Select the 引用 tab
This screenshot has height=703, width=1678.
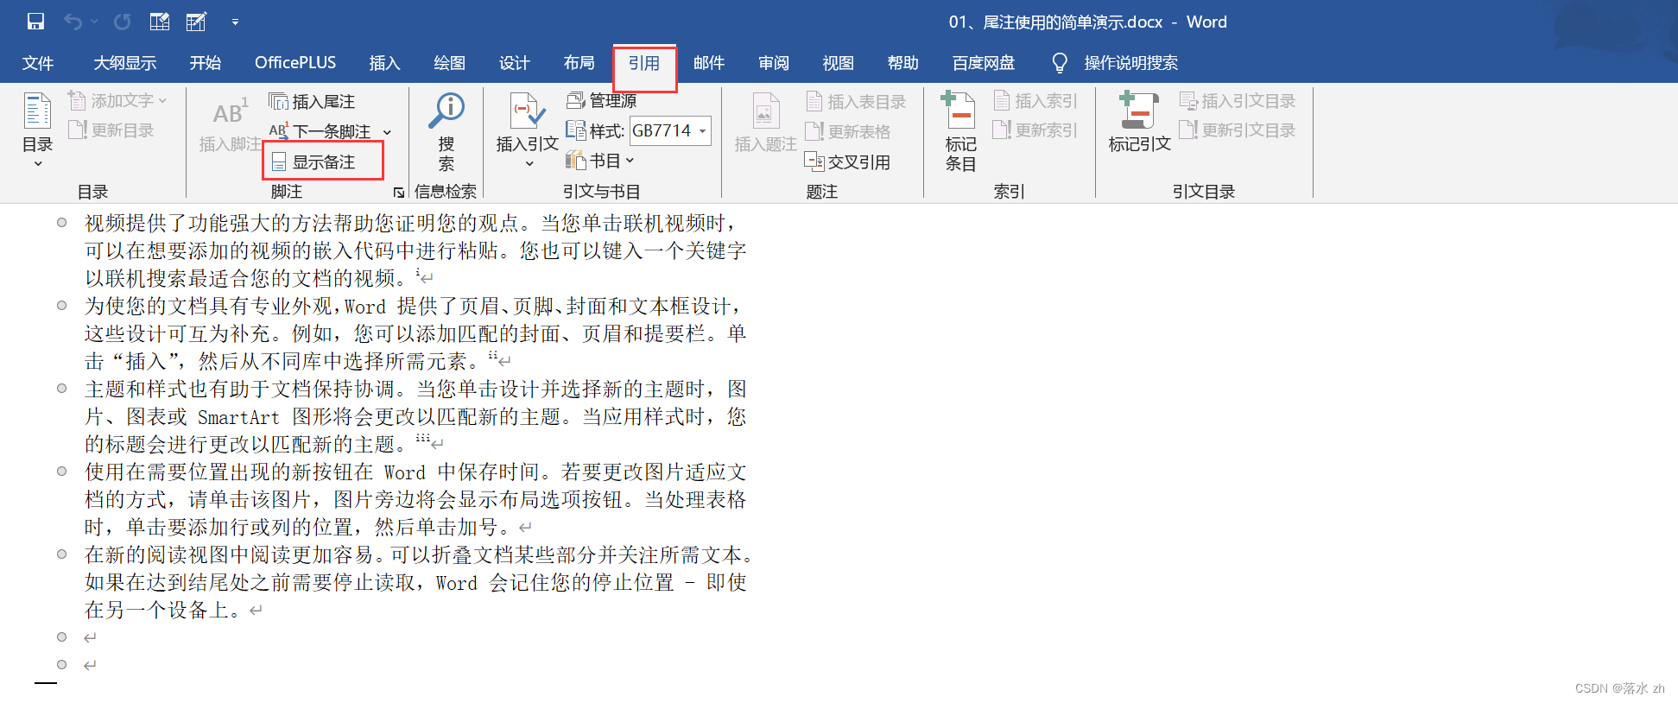[644, 63]
